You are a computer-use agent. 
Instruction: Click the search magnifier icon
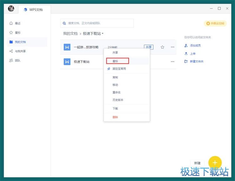[x=64, y=23]
